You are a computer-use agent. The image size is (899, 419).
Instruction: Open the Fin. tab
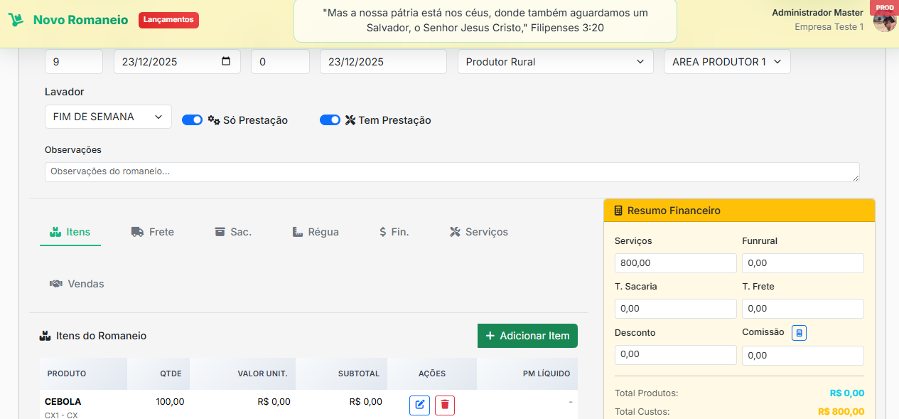tap(394, 231)
